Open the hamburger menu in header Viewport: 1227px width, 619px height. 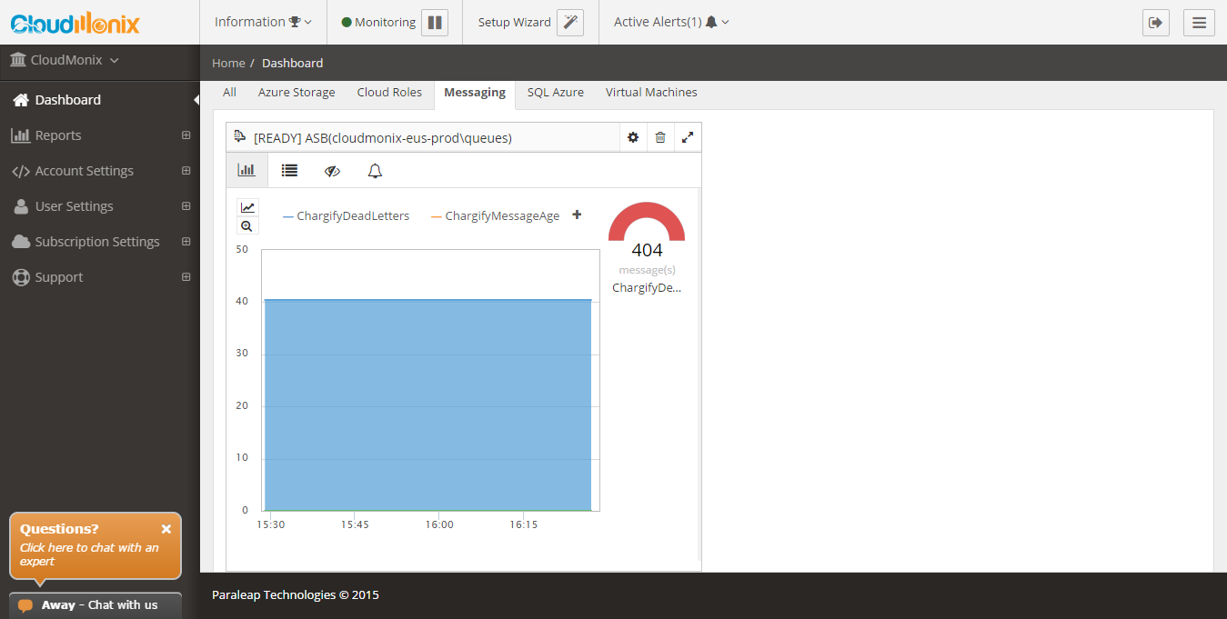[x=1199, y=22]
